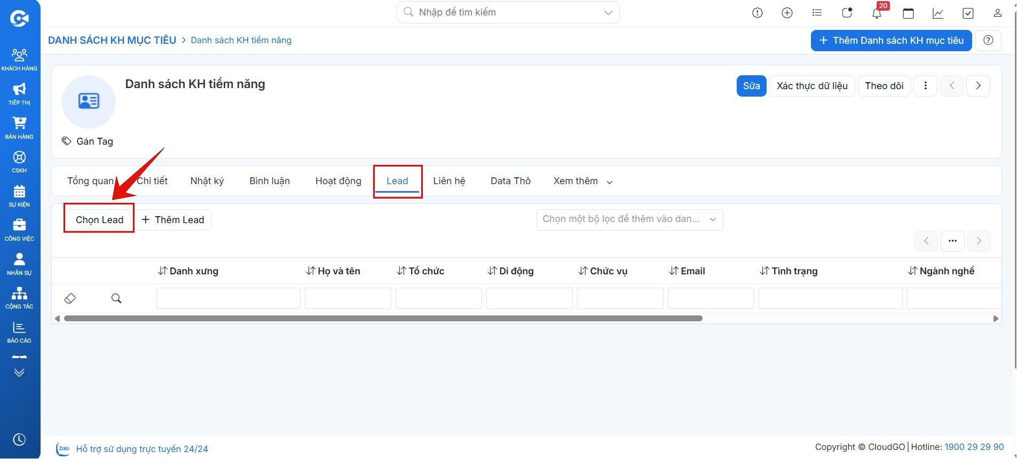Sort by Email column
This screenshot has width=1017, height=459.
(x=687, y=271)
